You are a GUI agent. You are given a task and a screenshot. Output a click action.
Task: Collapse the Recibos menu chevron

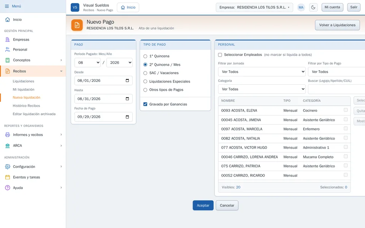pyautogui.click(x=61, y=71)
